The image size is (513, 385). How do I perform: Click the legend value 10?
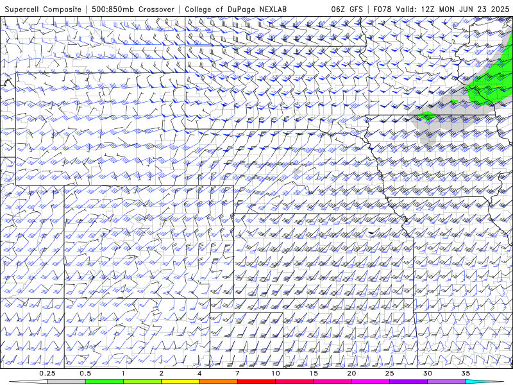(x=276, y=373)
